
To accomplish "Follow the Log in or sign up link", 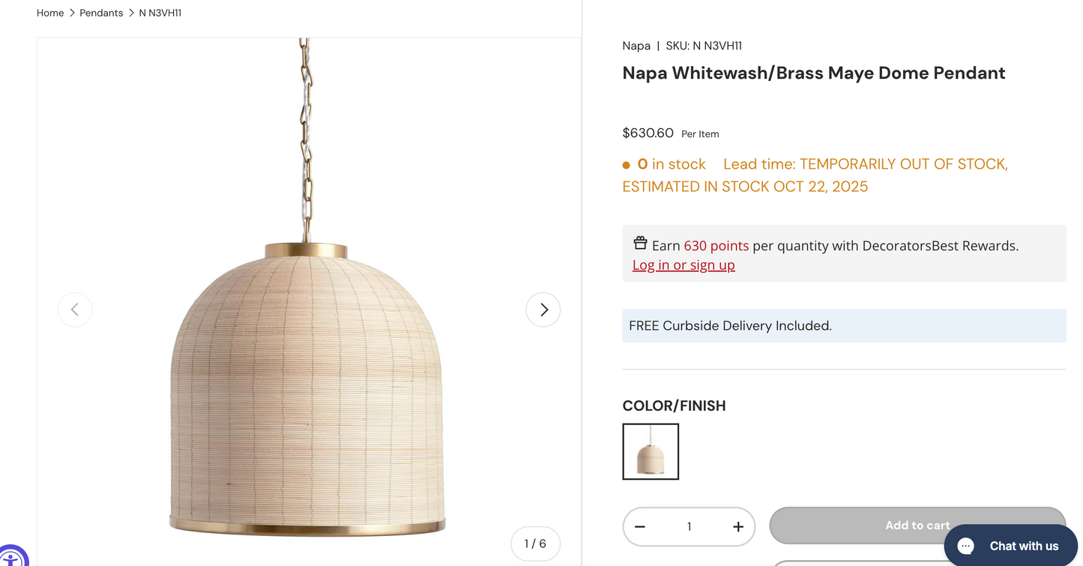I will 684,265.
